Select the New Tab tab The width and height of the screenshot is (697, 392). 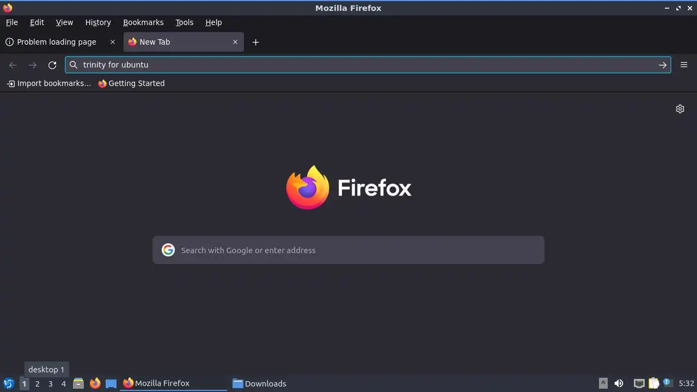[184, 42]
